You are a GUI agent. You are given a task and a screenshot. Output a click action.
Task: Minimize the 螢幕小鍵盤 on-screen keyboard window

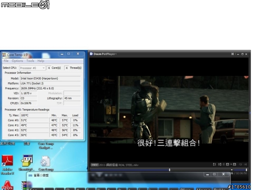[x=208, y=175]
